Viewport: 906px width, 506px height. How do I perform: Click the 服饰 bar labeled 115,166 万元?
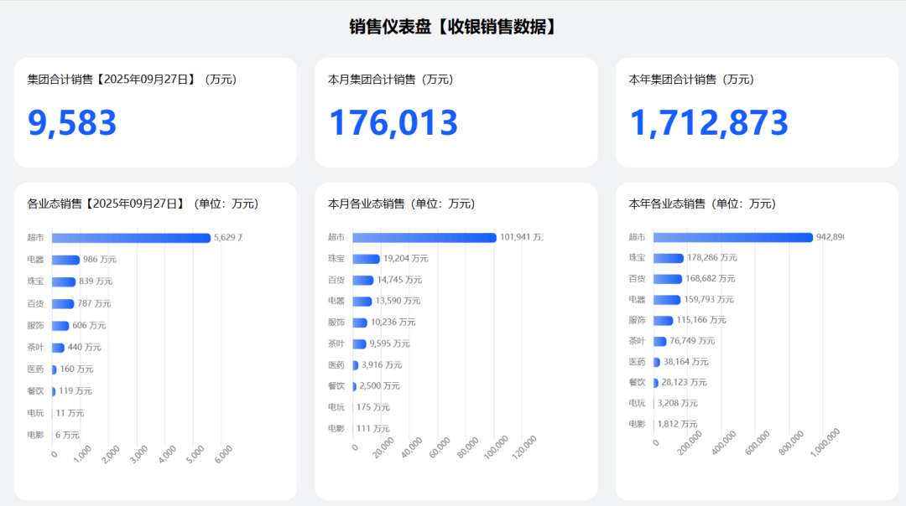coord(664,320)
